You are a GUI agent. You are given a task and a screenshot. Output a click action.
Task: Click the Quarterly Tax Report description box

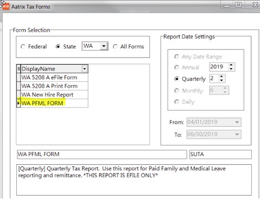pyautogui.click(x=134, y=180)
